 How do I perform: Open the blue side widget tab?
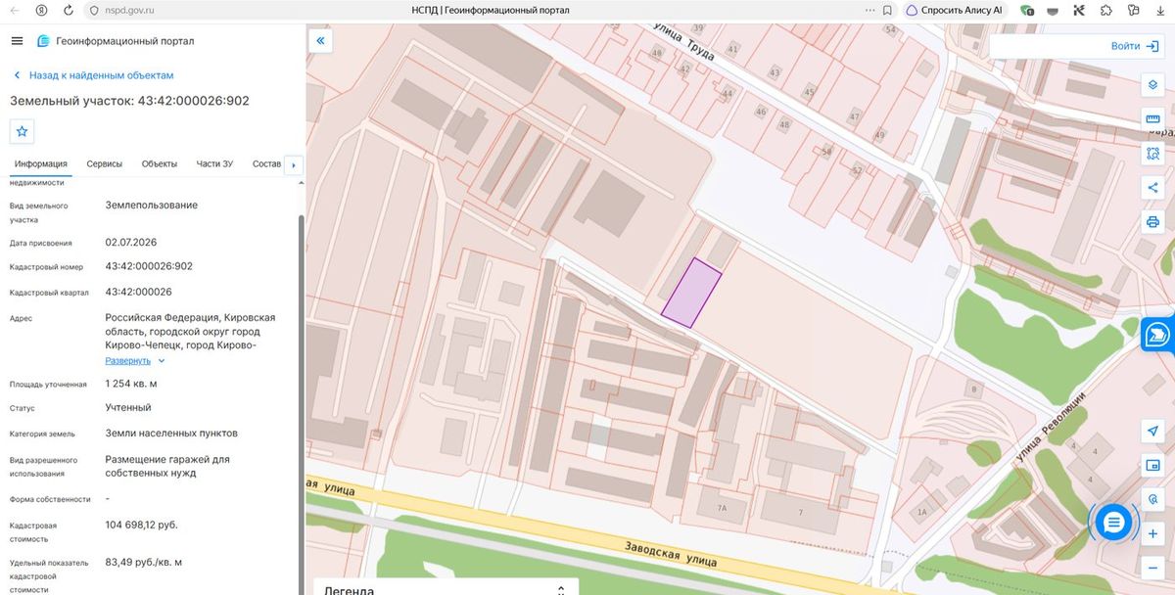(x=1158, y=335)
